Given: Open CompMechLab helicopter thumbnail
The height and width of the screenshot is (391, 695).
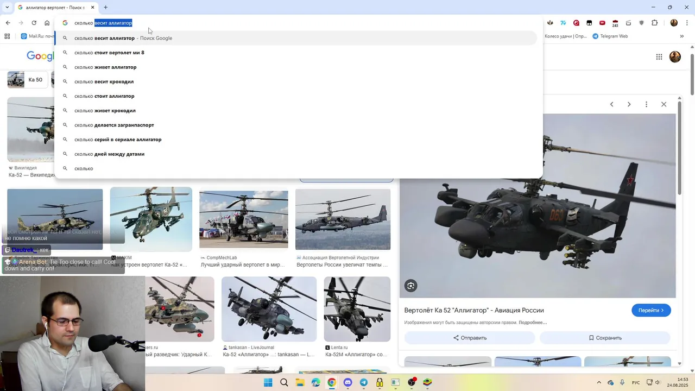Looking at the screenshot, I should (244, 219).
